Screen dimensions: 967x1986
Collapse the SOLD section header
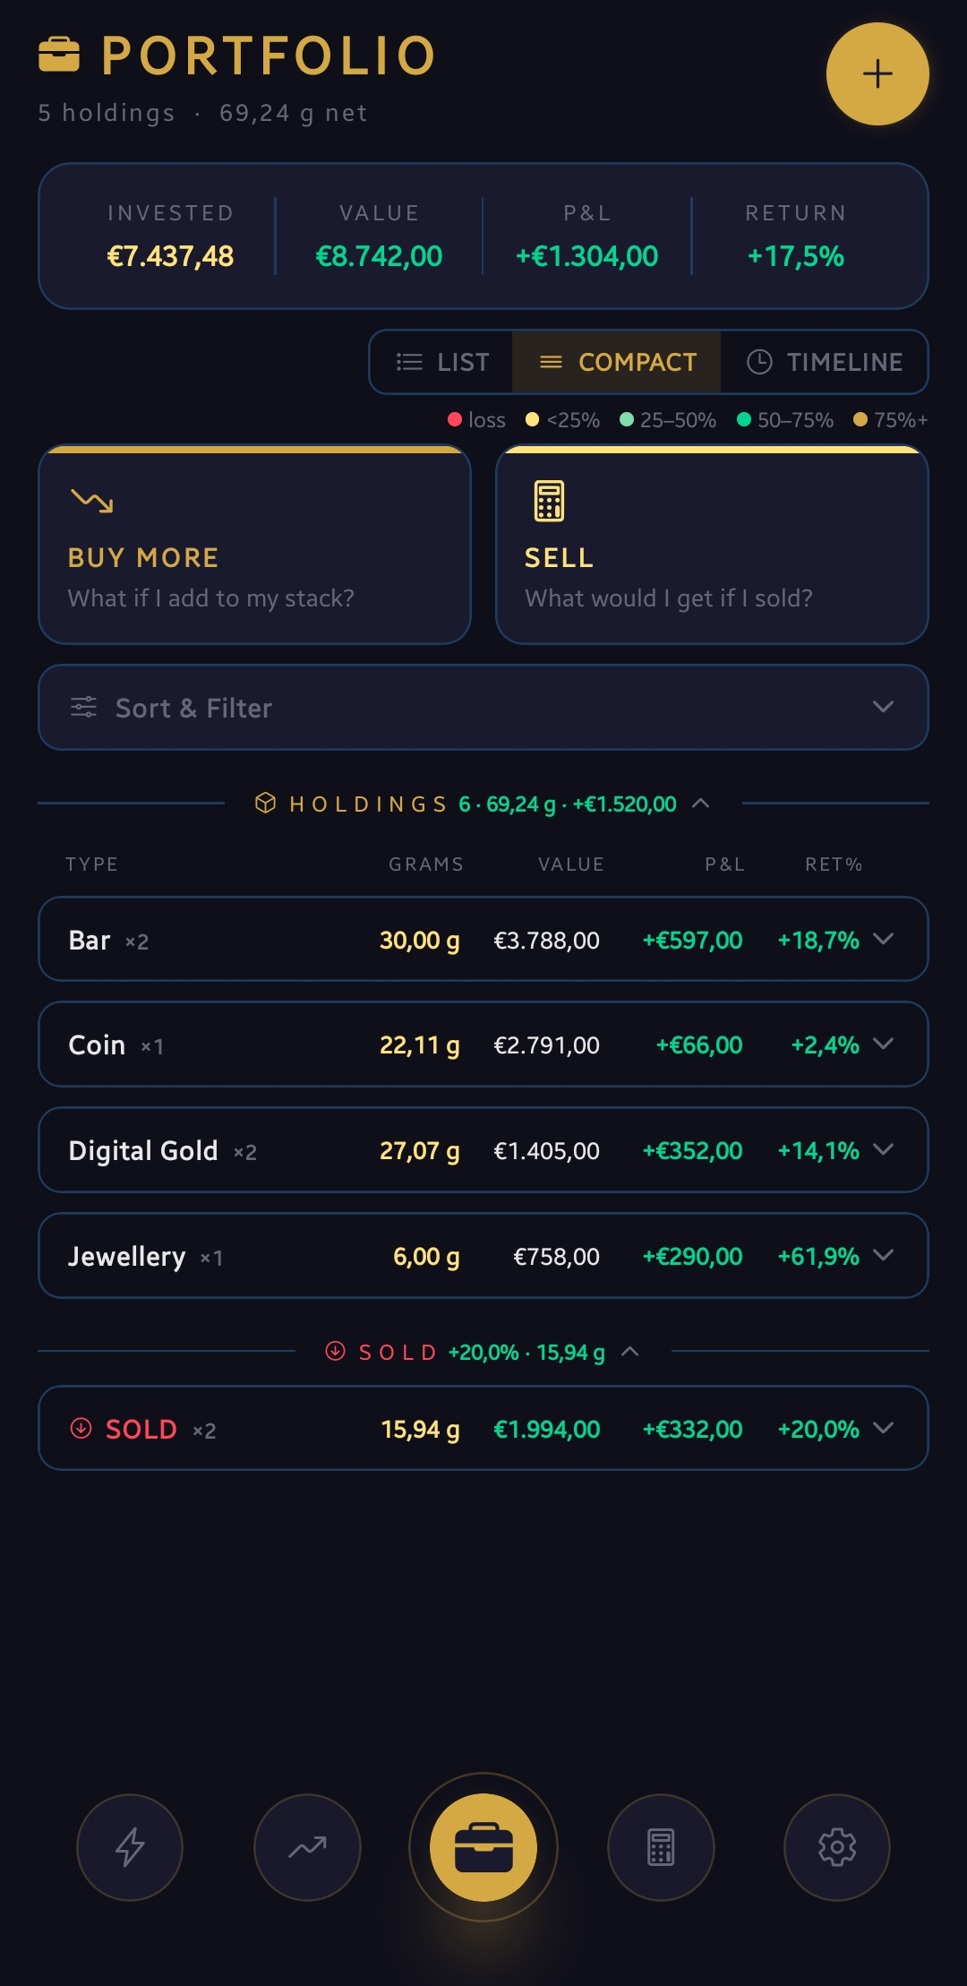(x=630, y=1351)
